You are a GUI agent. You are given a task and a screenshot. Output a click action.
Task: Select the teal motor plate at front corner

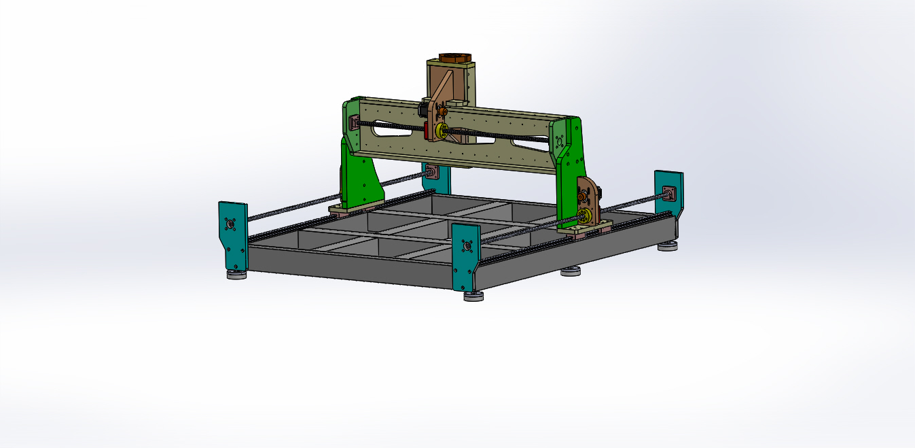466,256
